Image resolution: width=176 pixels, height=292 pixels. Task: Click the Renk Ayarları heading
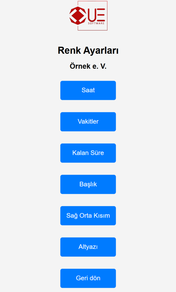coord(88,50)
